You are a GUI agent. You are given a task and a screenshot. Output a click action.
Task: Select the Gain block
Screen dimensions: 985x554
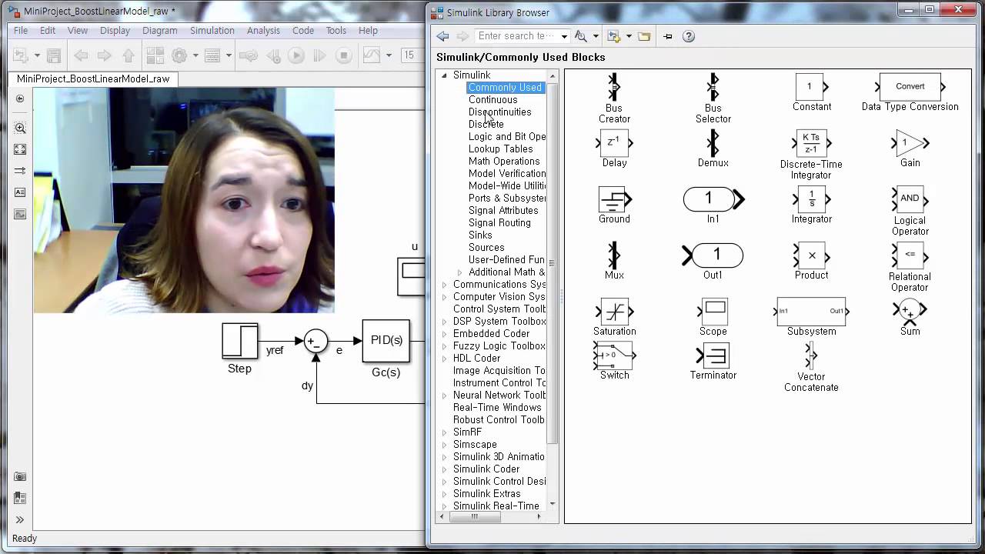click(910, 142)
